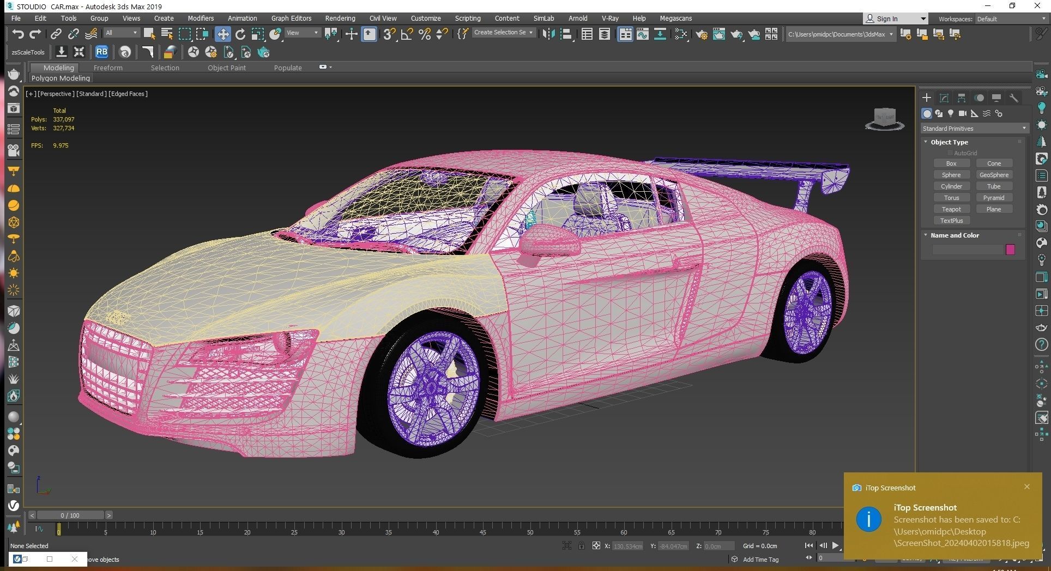Open the Scene Explorer icon

[587, 34]
